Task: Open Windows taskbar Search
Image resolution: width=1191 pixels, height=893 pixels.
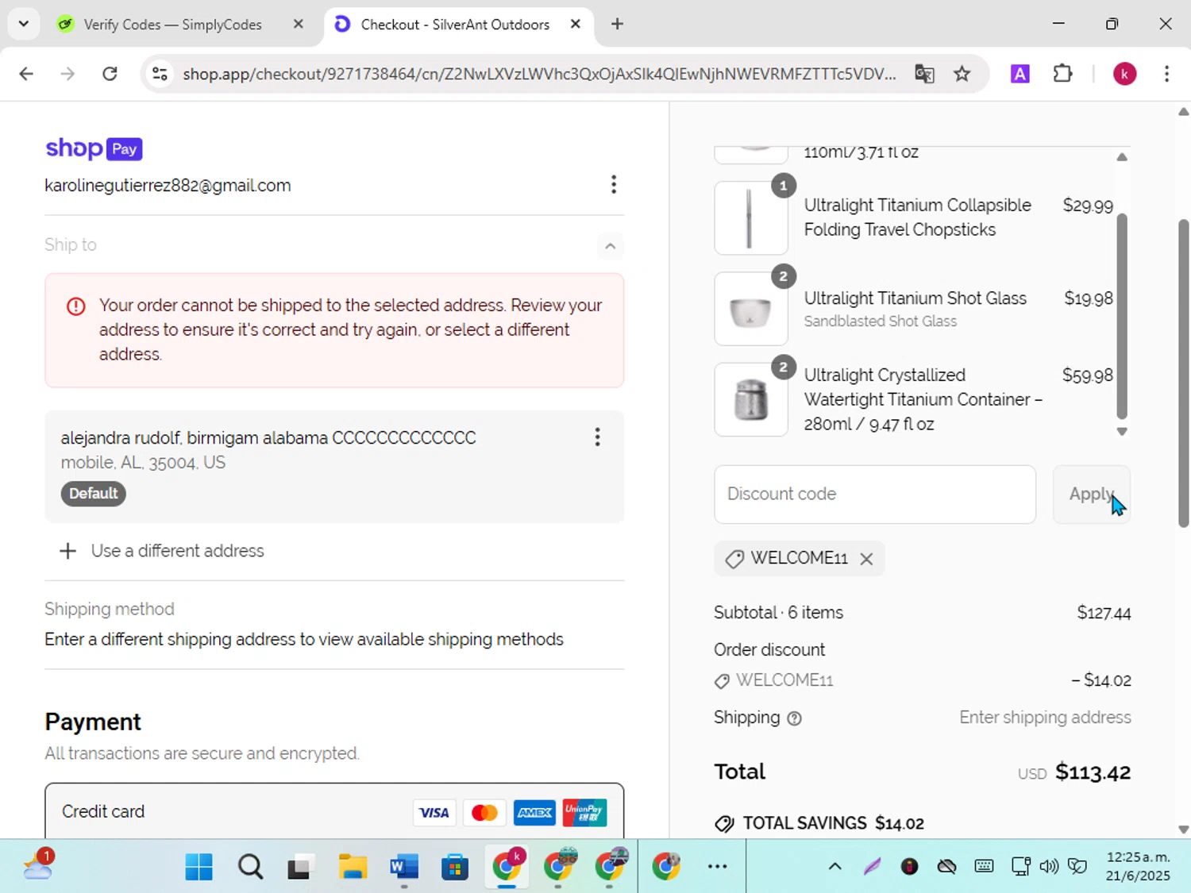Action: 250,867
